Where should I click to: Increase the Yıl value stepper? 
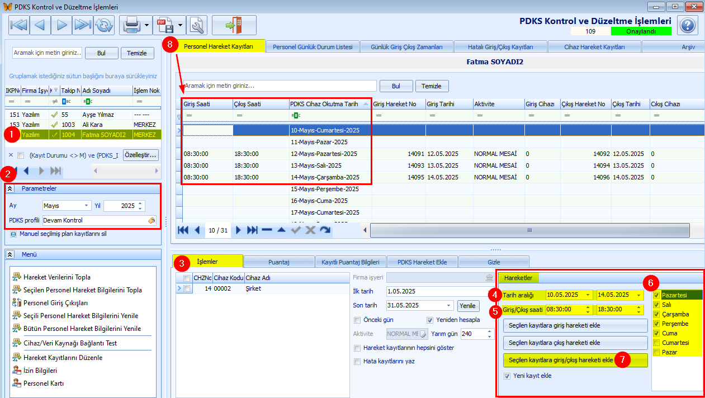(x=140, y=203)
